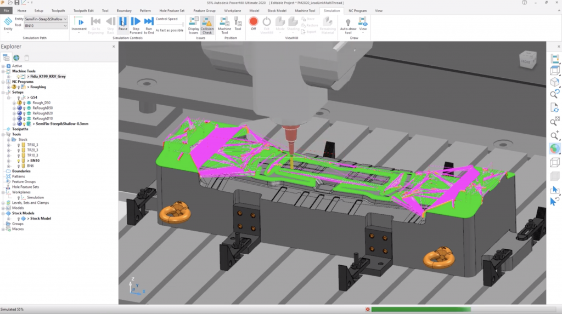Click the view cube FRONT face
Screen dimensions: 562x314
[526, 61]
